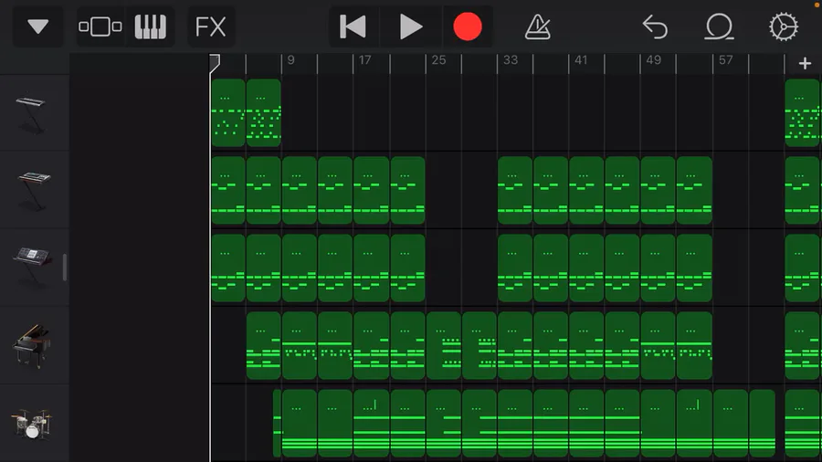Grab the track header resize handle

pos(65,268)
